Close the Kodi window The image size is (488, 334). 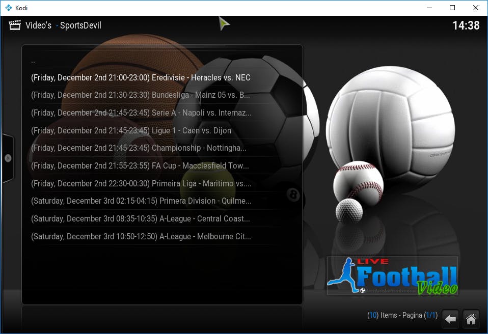pos(476,8)
